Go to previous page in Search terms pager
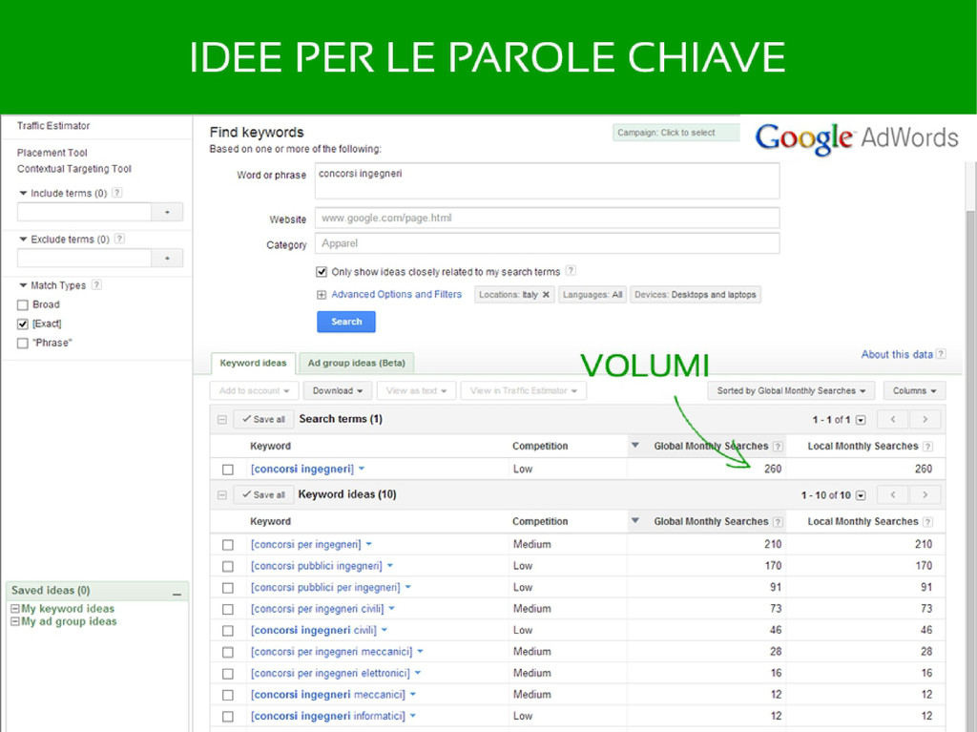 point(893,420)
